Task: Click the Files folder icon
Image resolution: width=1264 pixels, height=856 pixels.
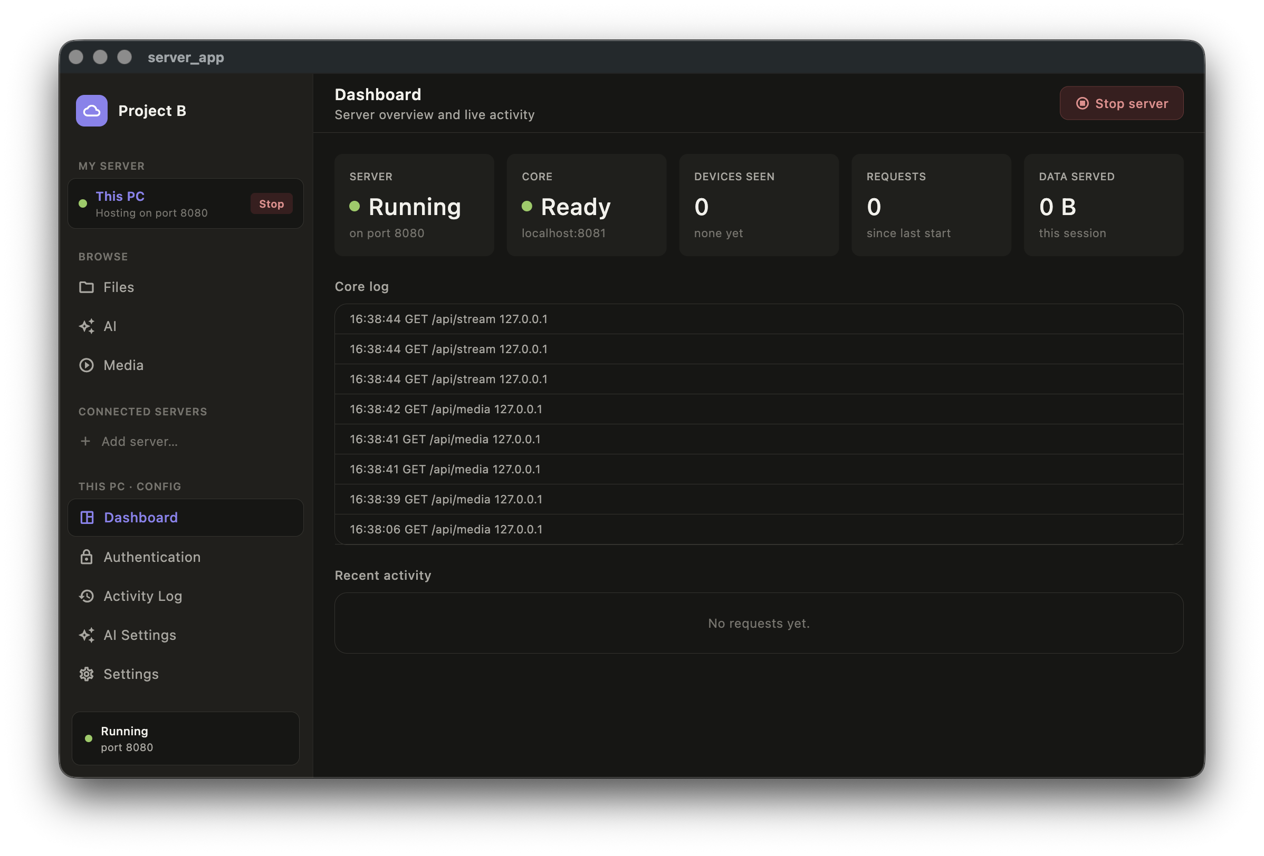Action: click(x=87, y=287)
